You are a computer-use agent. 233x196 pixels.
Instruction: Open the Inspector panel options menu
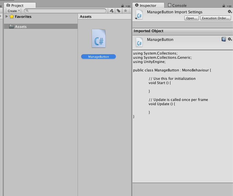point(229,6)
